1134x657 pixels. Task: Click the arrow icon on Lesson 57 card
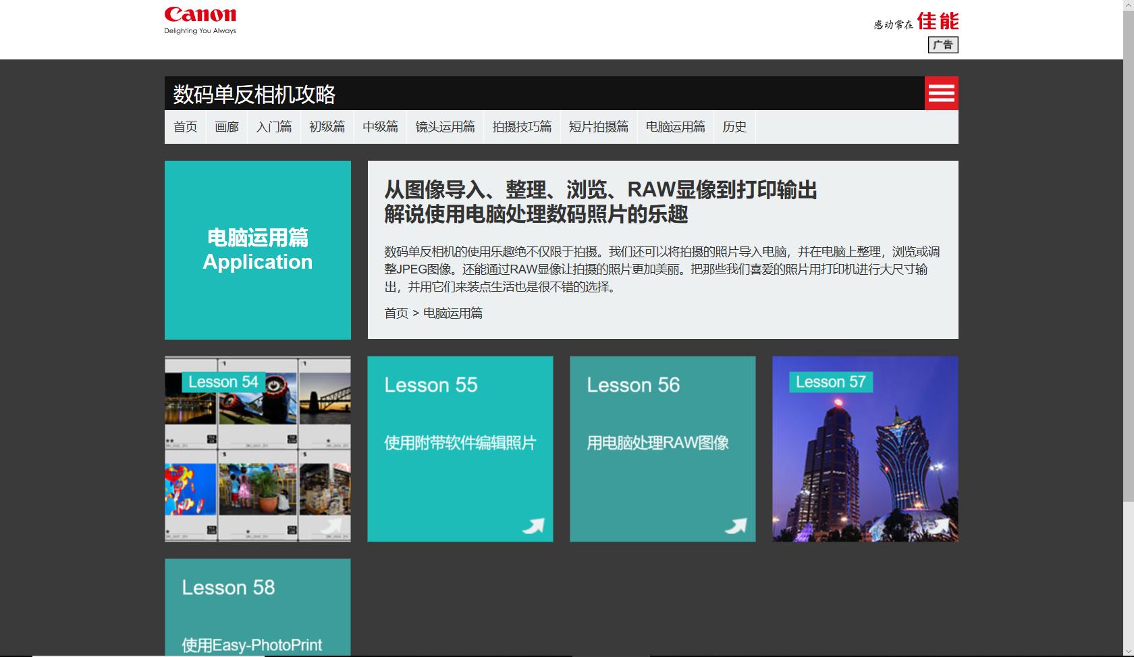pyautogui.click(x=938, y=527)
